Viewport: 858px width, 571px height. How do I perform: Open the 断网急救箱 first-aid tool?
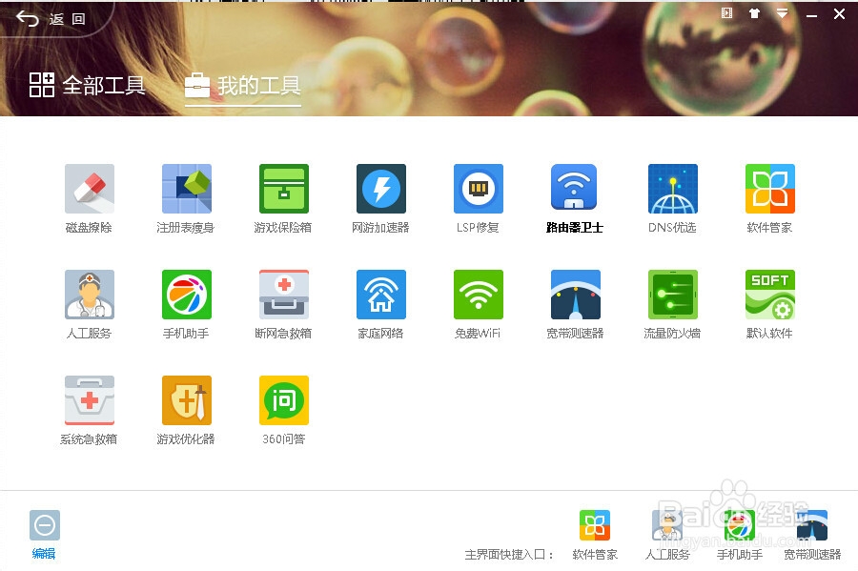[x=284, y=295]
